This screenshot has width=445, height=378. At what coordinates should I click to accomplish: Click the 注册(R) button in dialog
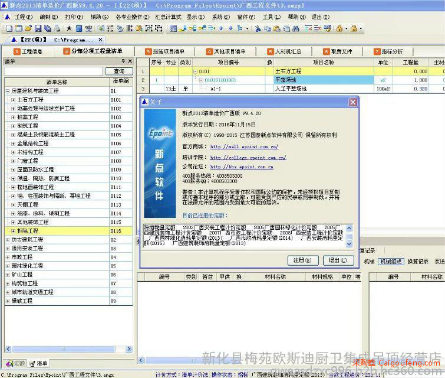click(x=303, y=260)
